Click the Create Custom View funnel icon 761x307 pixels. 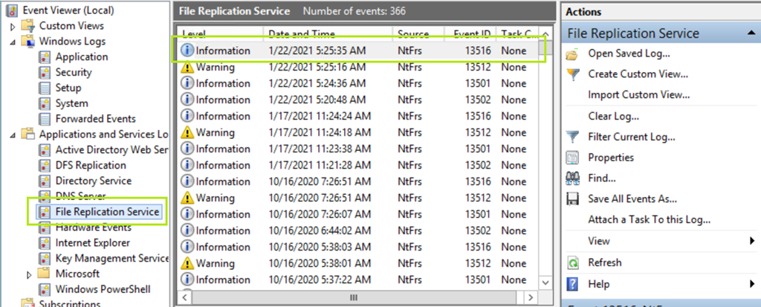[x=572, y=74]
